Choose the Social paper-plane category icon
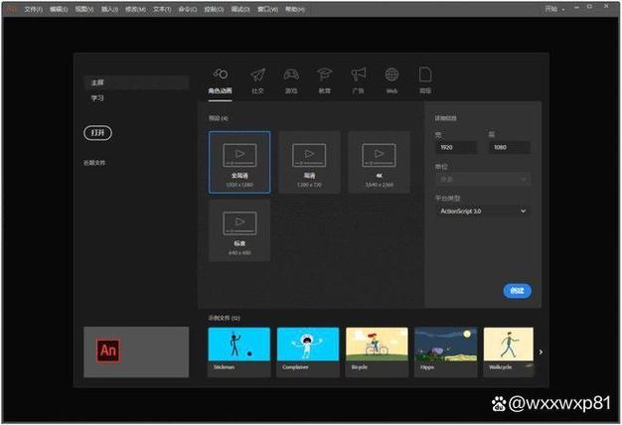Image resolution: width=622 pixels, height=425 pixels. 258,74
